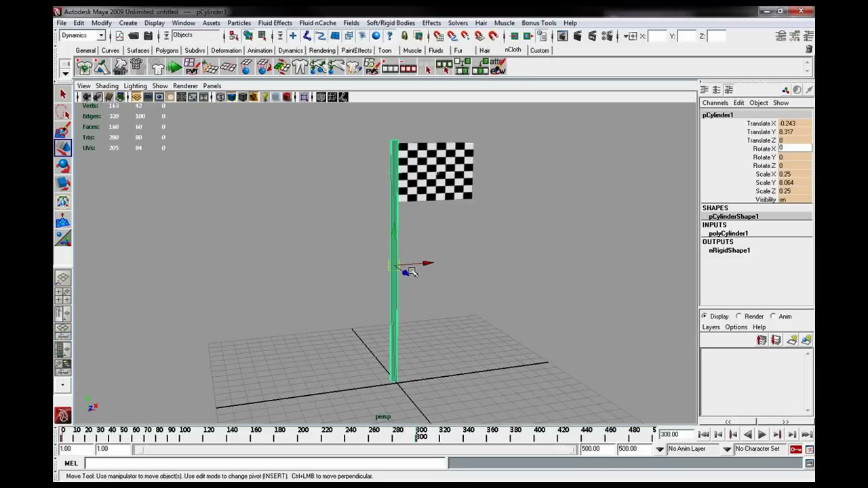The image size is (868, 488).
Task: Open the Layers menu in layer editor
Action: coord(711,327)
